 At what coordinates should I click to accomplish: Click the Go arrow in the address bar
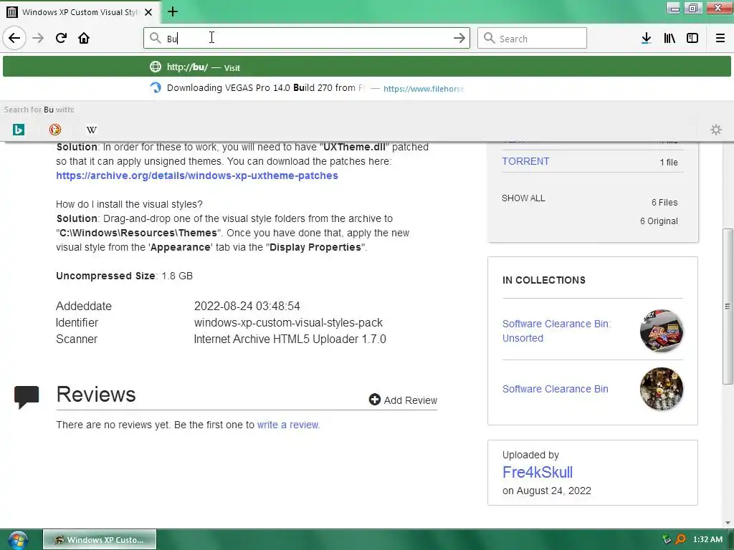coord(459,38)
